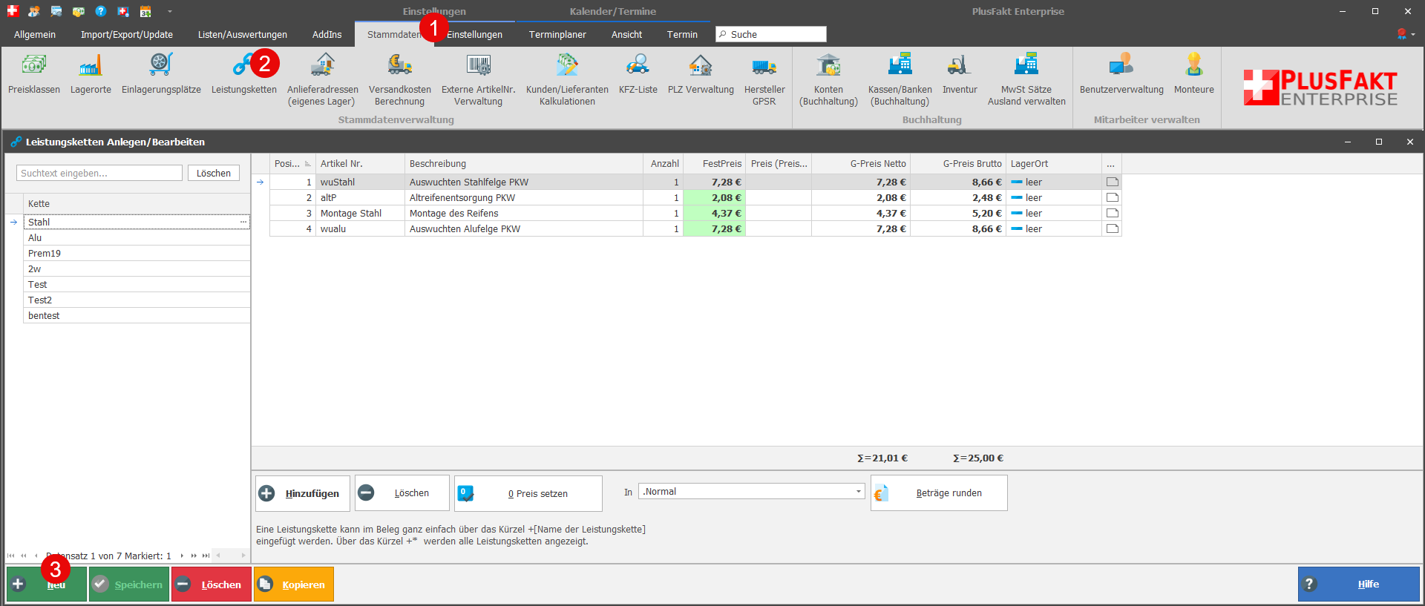
Task: Select the Prem19 chain in the Kette list
Action: 137,253
